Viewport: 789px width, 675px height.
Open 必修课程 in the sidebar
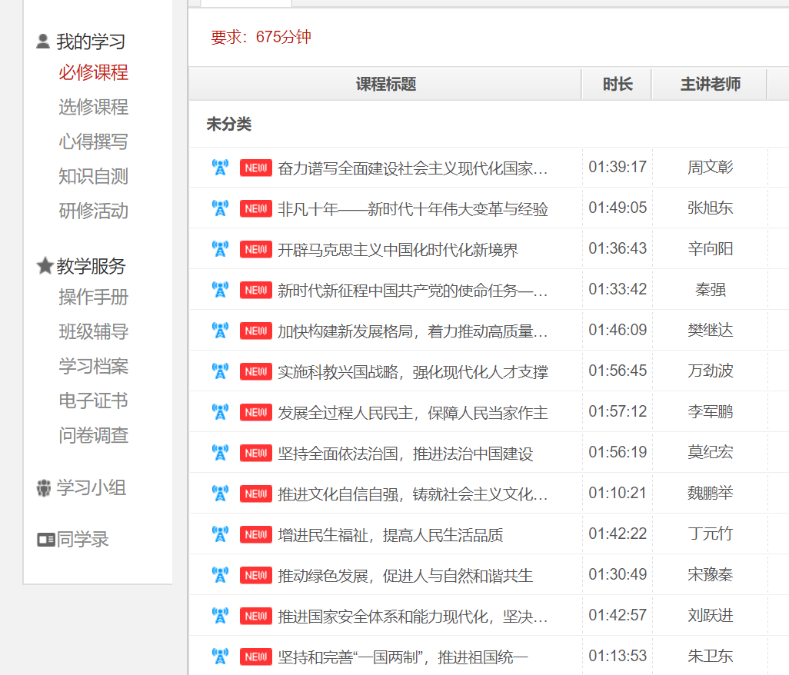pyautogui.click(x=93, y=73)
